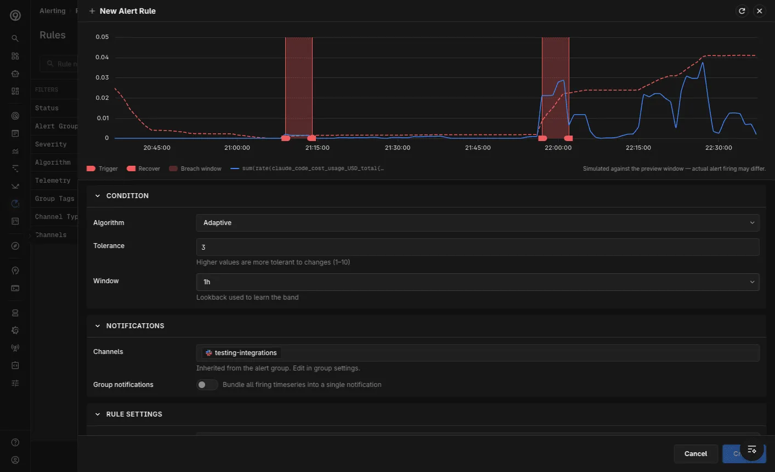The height and width of the screenshot is (472, 775).
Task: Click the broadcast antenna icon in sidebar
Action: (15, 348)
